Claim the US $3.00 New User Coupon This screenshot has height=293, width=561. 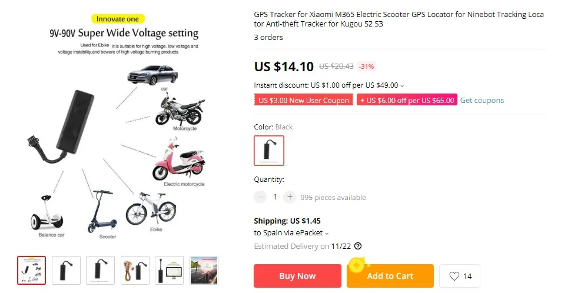tap(304, 100)
